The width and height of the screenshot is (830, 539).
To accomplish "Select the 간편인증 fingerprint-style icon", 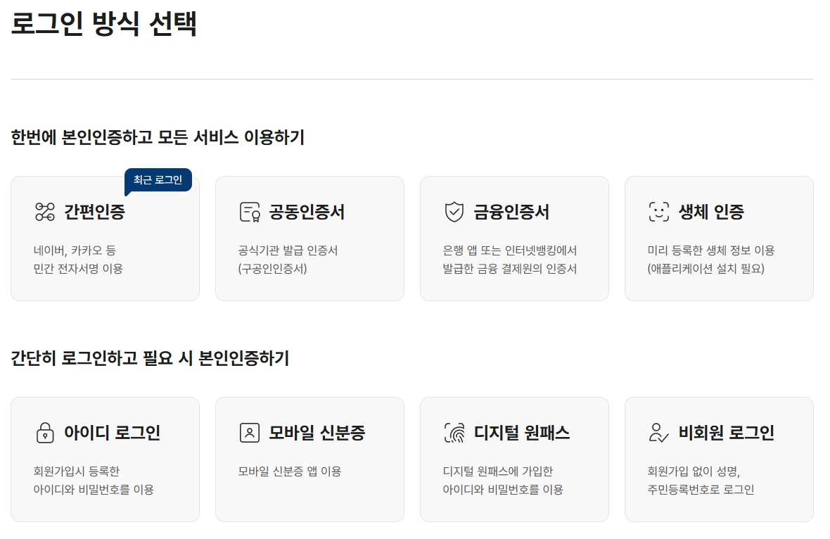I will click(45, 211).
